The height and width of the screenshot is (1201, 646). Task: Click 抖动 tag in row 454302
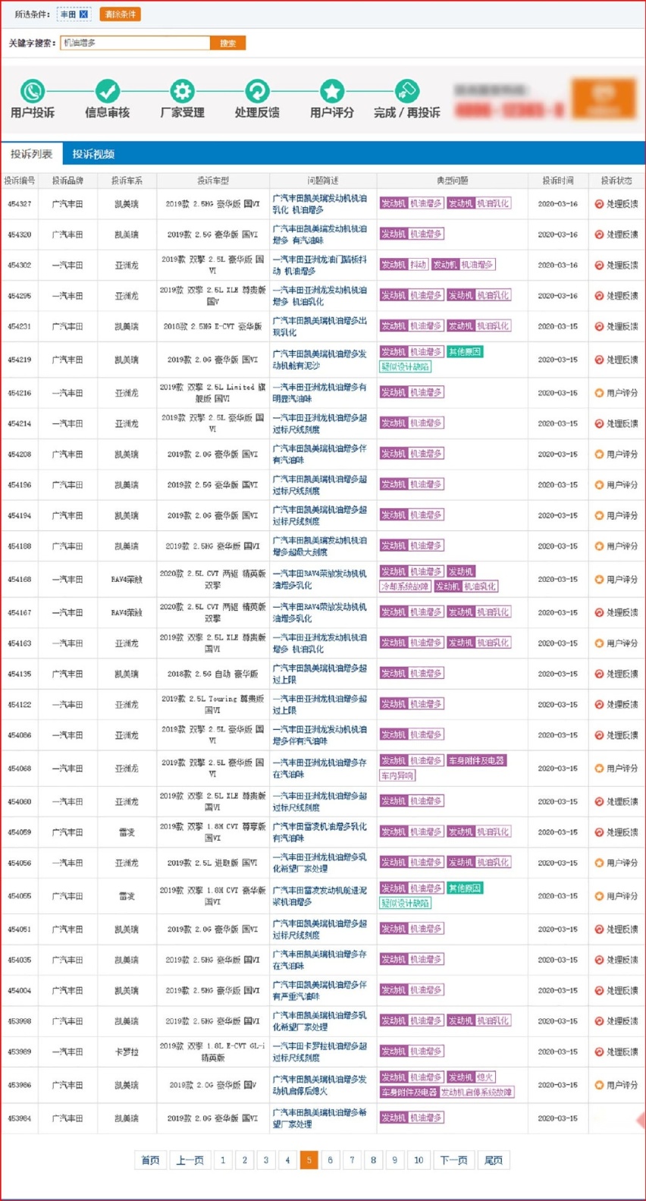click(x=419, y=265)
